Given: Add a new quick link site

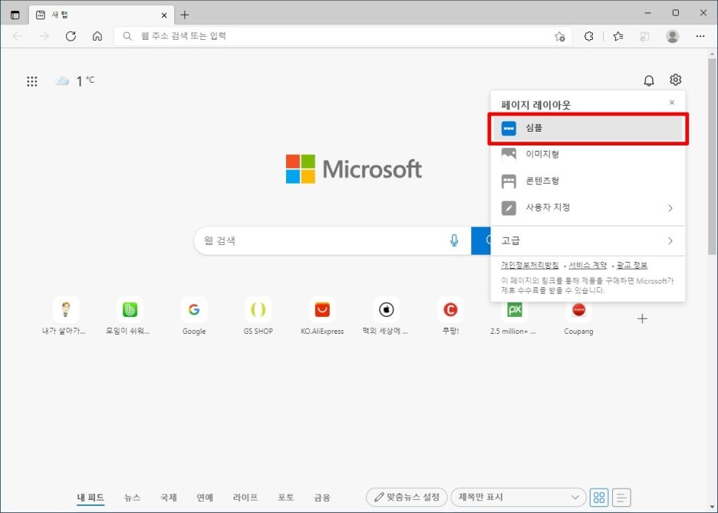Looking at the screenshot, I should [643, 319].
